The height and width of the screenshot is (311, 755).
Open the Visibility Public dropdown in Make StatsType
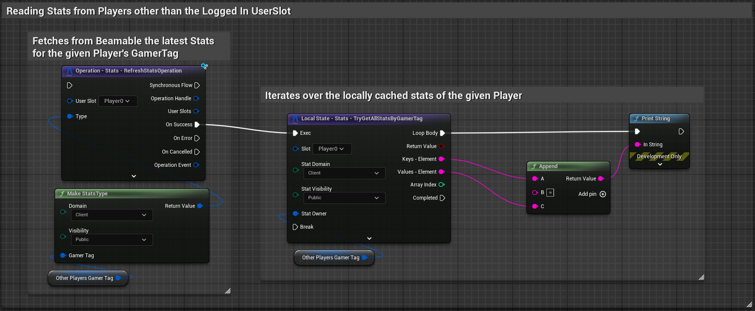coord(111,240)
